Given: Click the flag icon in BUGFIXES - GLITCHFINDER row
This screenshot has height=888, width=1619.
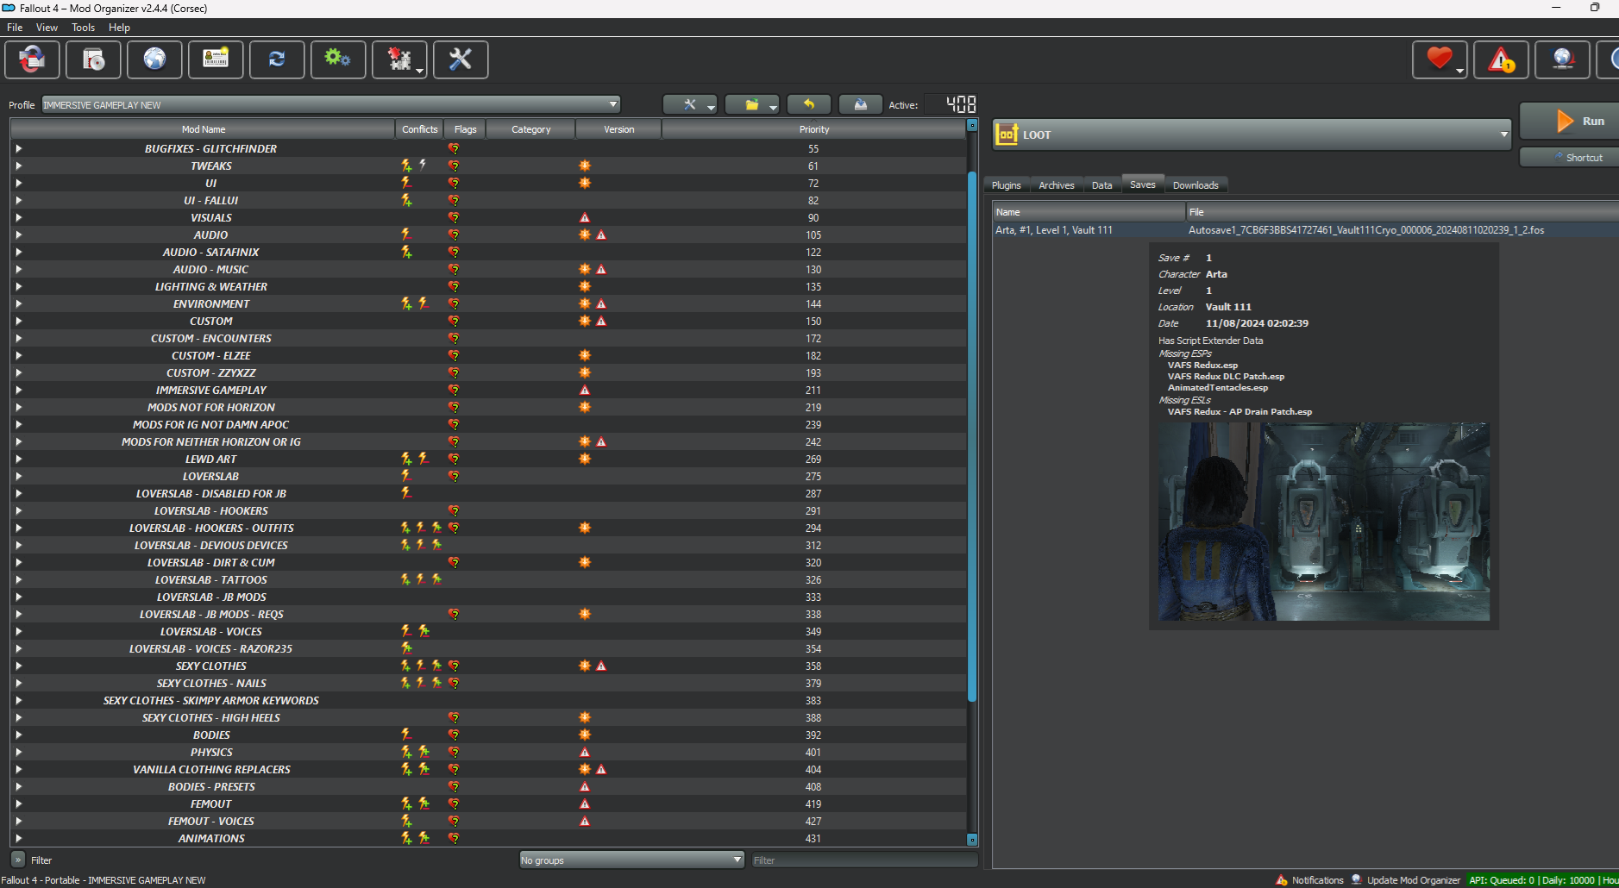Looking at the screenshot, I should click(454, 148).
